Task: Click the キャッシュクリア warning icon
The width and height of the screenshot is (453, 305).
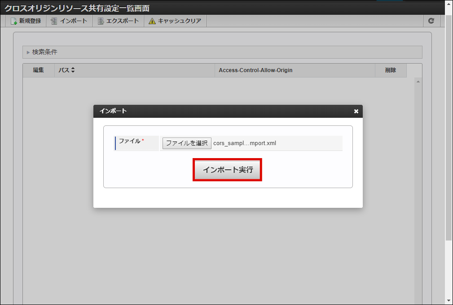Action: [153, 21]
